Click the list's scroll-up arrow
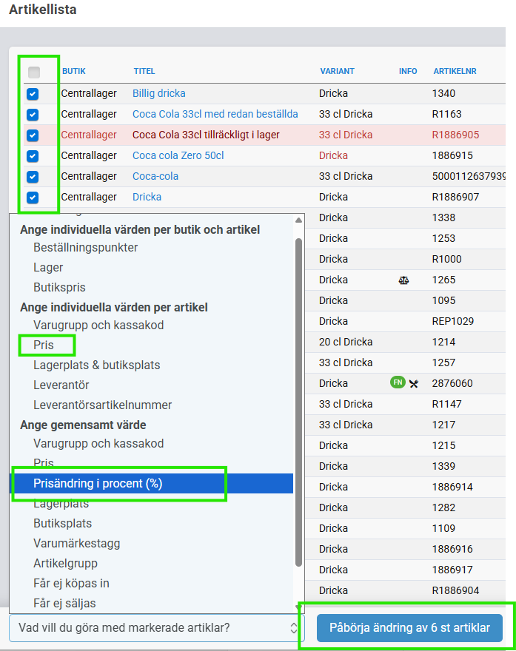Image resolution: width=516 pixels, height=651 pixels. (x=298, y=220)
